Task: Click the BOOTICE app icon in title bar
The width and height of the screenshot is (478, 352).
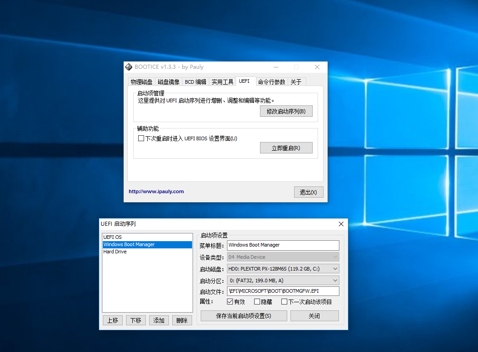Action: pyautogui.click(x=129, y=67)
